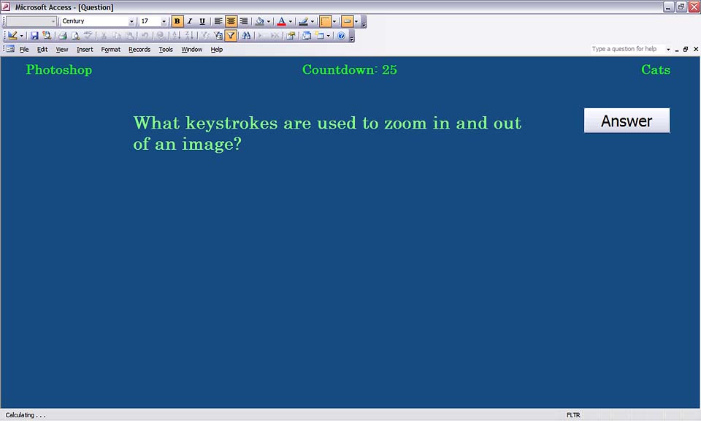This screenshot has height=421, width=701.
Task: Open Line/Border Color dropdown arrow
Action: (312, 21)
